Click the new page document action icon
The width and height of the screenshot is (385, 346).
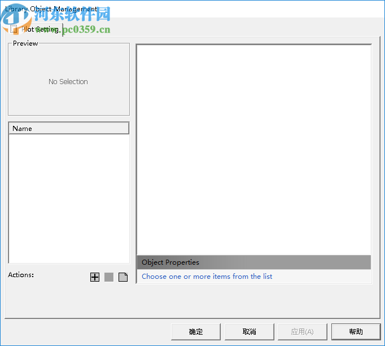point(123,277)
